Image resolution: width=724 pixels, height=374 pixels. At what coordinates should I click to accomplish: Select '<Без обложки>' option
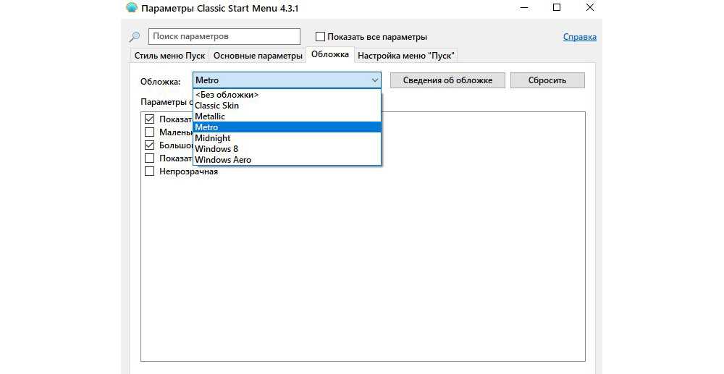(x=227, y=95)
